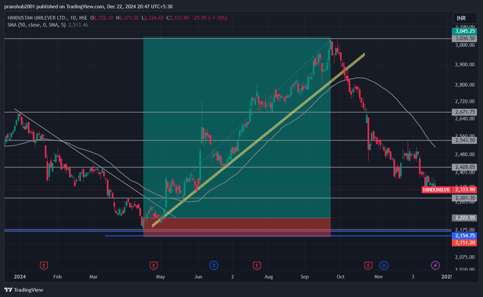Click the purple lightning event marker
The width and height of the screenshot is (483, 297).
tap(435, 265)
